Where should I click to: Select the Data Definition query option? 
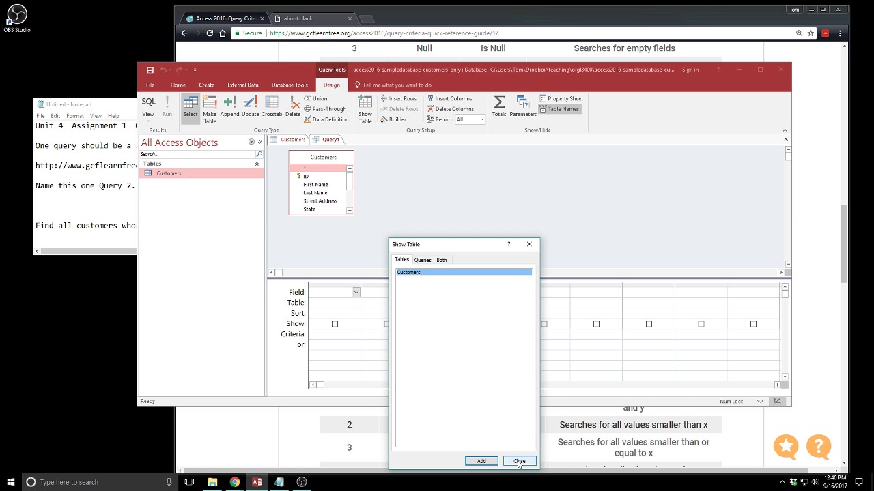point(326,119)
